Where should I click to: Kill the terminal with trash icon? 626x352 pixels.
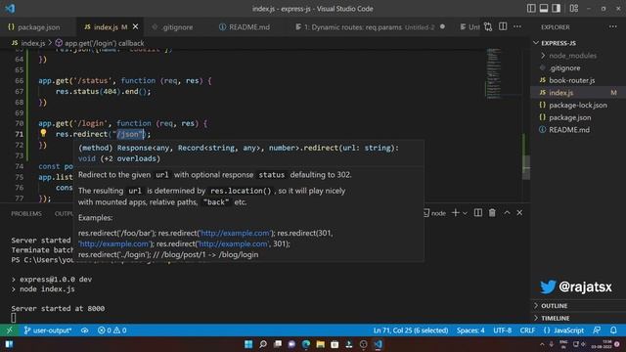pyautogui.click(x=492, y=213)
